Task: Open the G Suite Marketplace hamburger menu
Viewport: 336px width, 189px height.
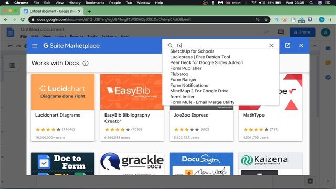Action: [x=35, y=46]
